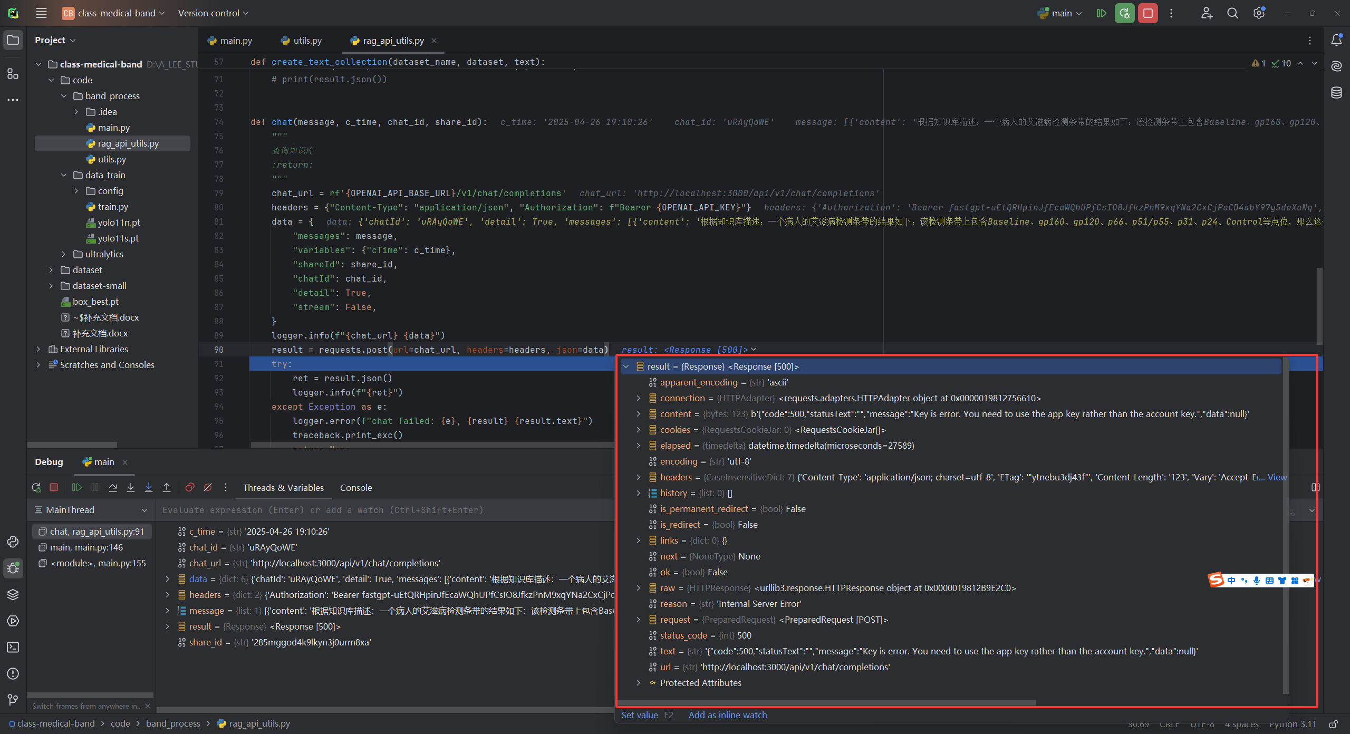Open Python Packages tool window
1350x734 pixels.
click(x=13, y=595)
